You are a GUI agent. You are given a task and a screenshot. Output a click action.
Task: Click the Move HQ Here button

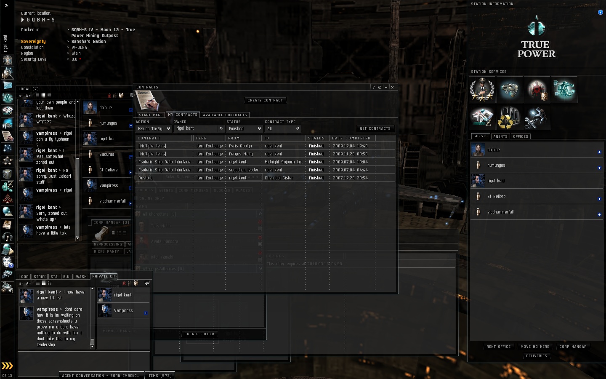[x=535, y=347]
